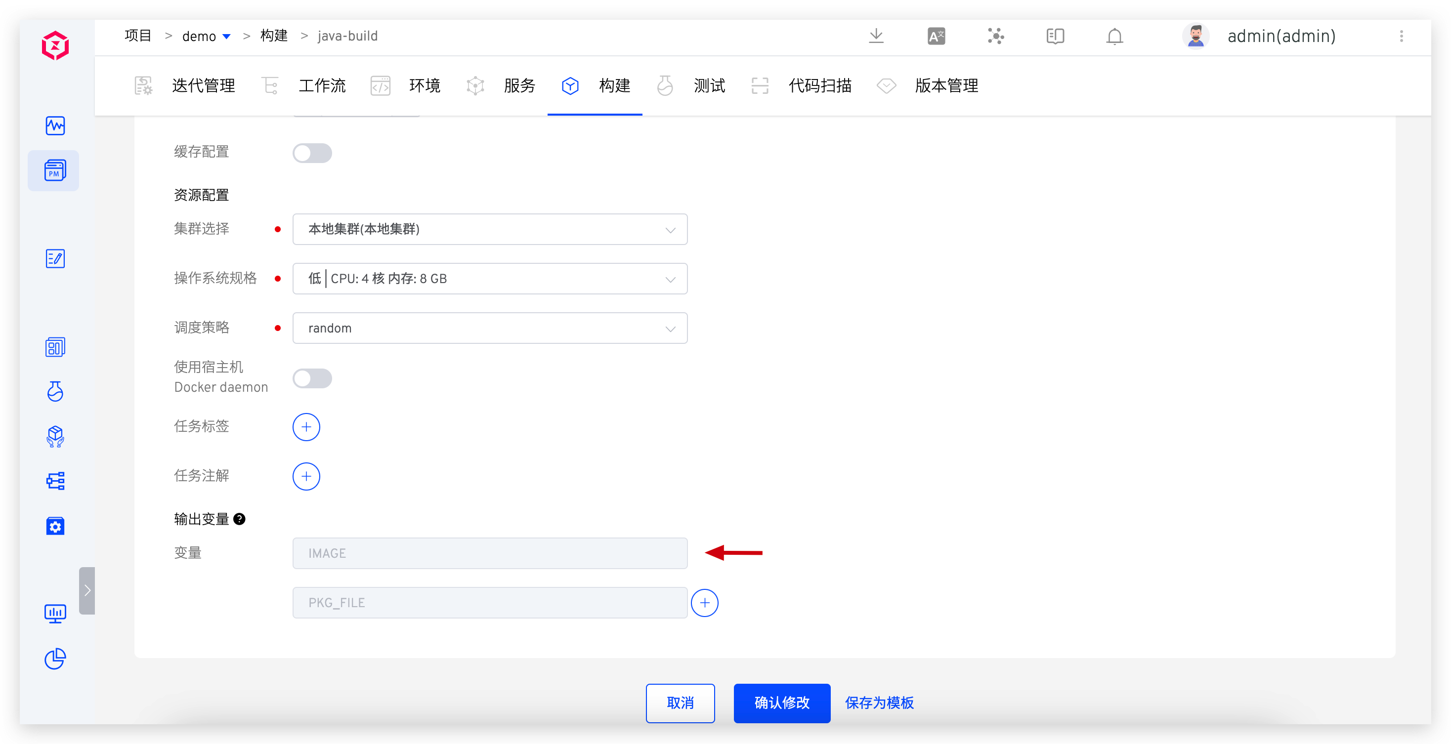The height and width of the screenshot is (744, 1451).
Task: Switch language with translate icon
Action: click(936, 36)
